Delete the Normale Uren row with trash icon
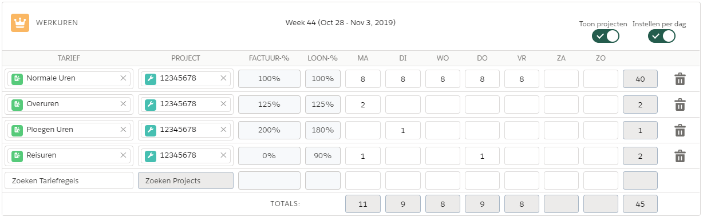 click(x=680, y=79)
